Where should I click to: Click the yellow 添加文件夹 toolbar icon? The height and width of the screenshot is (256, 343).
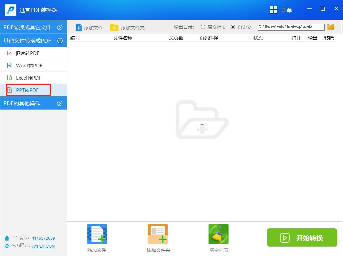coord(114,28)
